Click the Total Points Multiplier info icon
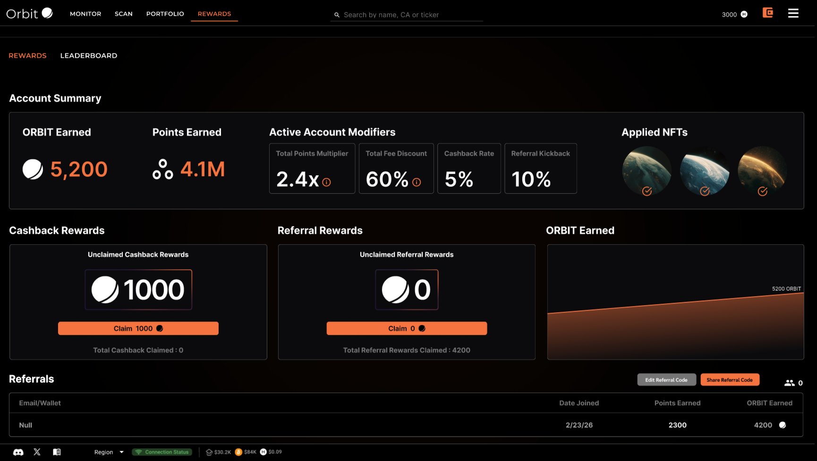This screenshot has height=461, width=817. click(x=326, y=182)
